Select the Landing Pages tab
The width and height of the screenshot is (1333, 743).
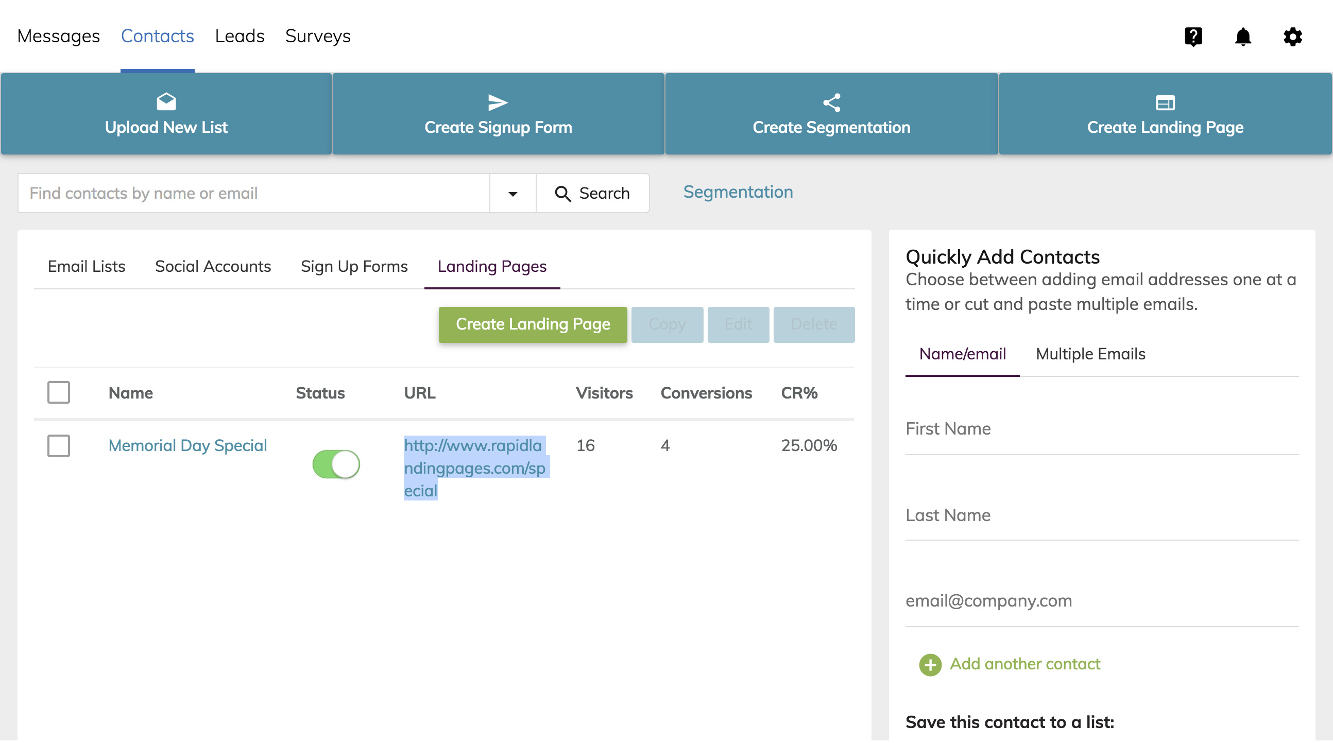point(491,267)
